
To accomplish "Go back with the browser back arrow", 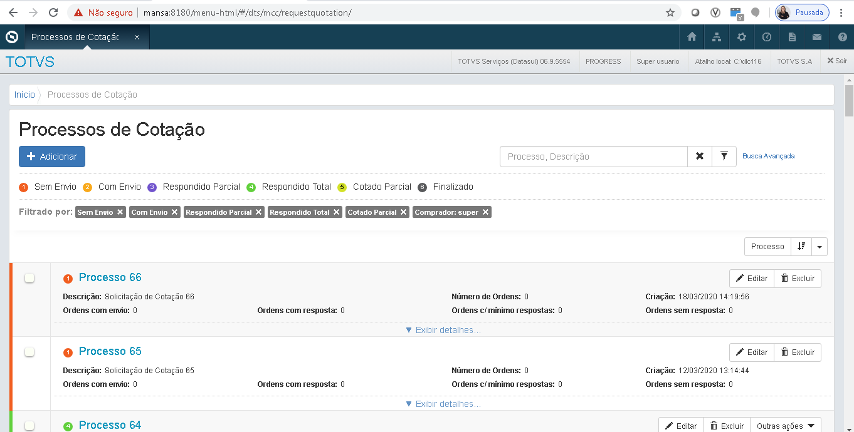I will pyautogui.click(x=13, y=13).
